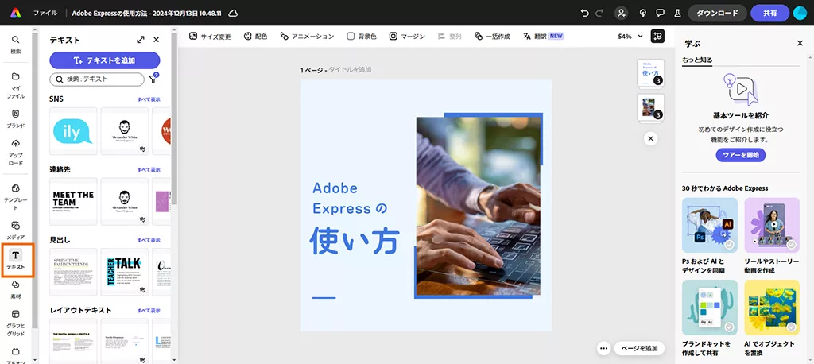Open マイファイル in the sidebar

[16, 85]
